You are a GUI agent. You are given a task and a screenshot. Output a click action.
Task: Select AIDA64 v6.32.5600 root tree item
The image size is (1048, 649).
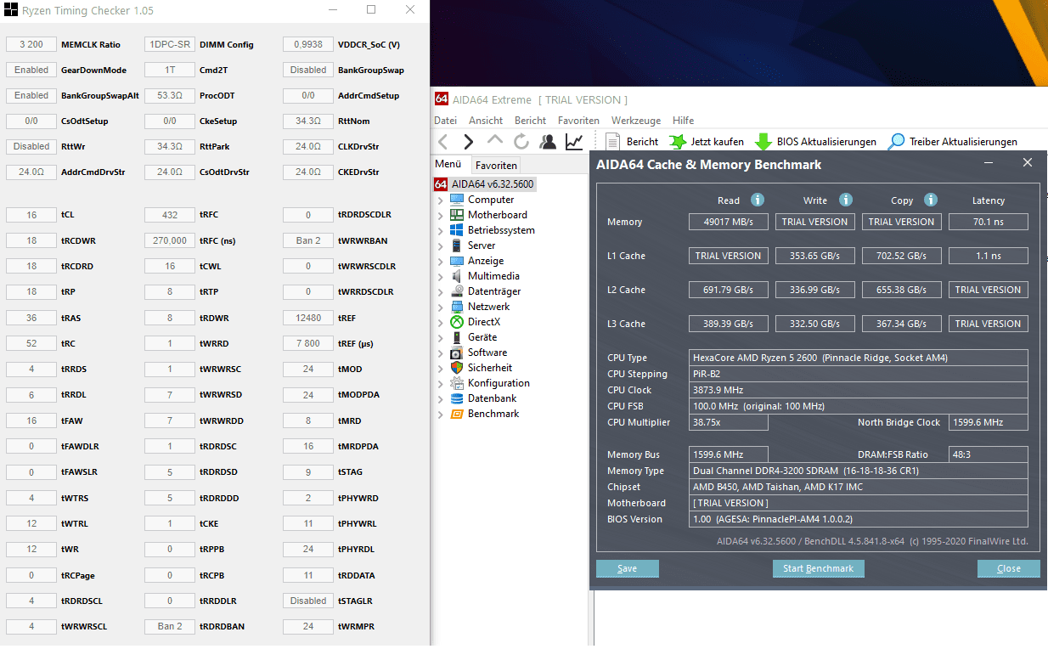pyautogui.click(x=485, y=183)
